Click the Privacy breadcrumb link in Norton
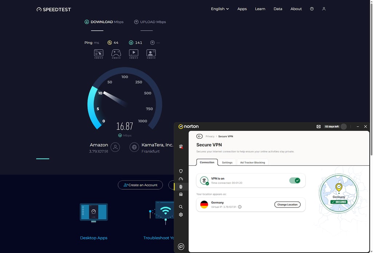Image resolution: width=373 pixels, height=253 pixels. click(210, 136)
